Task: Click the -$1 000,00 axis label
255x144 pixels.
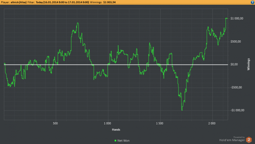Action: (237, 111)
